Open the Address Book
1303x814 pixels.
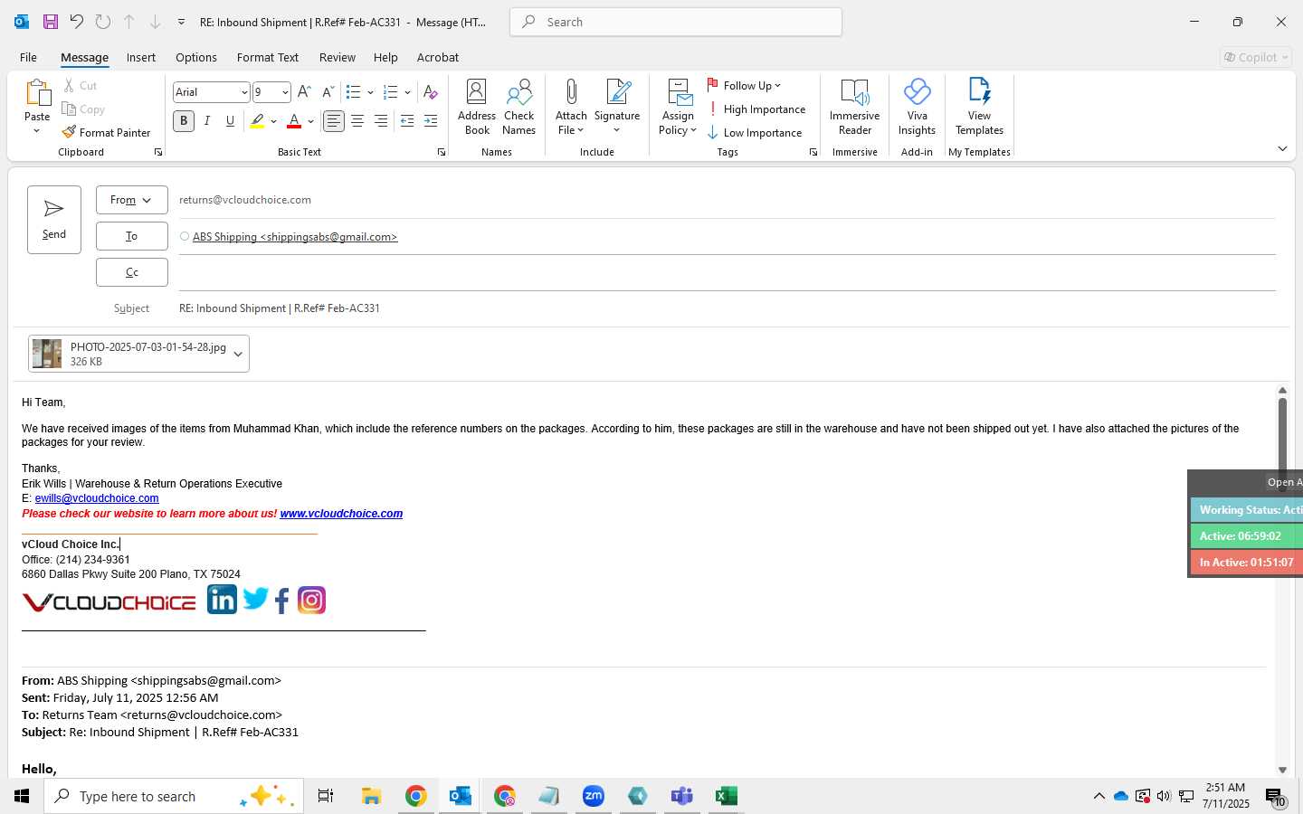[477, 108]
